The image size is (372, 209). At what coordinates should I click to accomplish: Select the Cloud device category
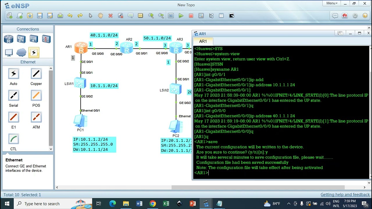(21, 53)
